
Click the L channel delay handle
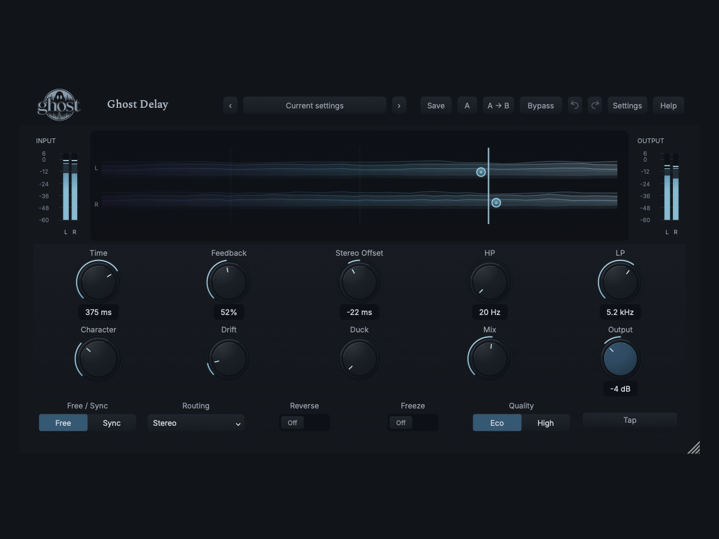[x=481, y=172]
